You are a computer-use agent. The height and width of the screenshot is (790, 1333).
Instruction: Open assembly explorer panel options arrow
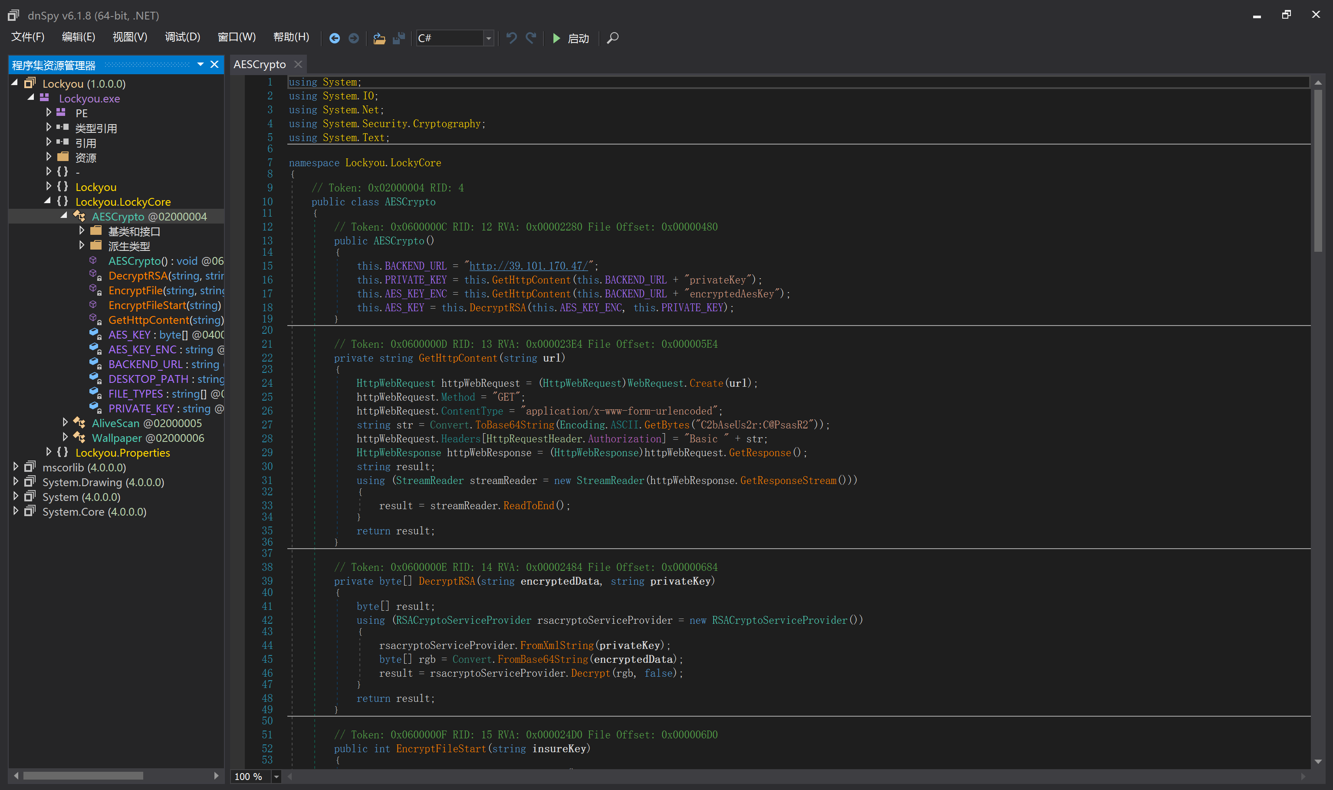(x=200, y=64)
